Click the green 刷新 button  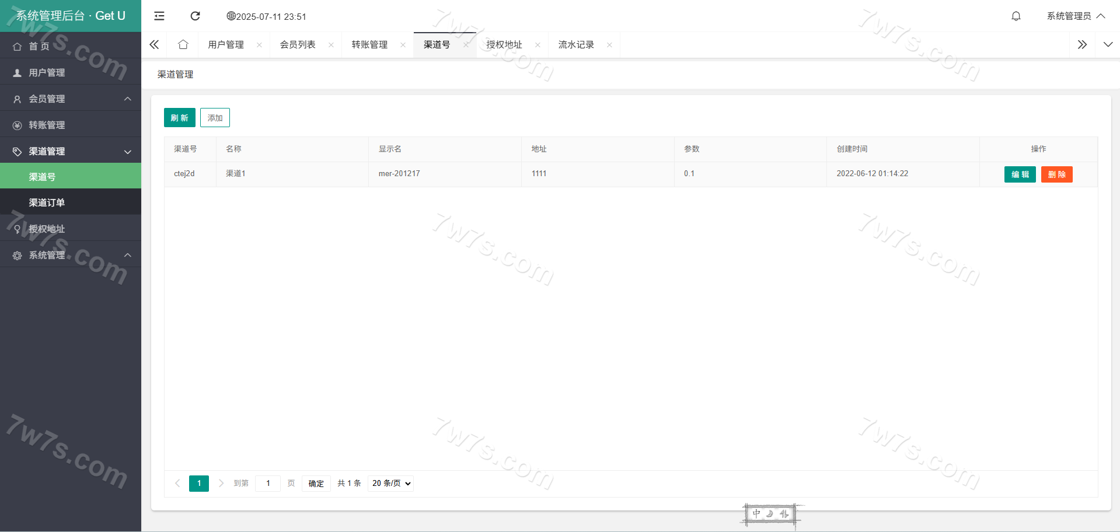179,118
